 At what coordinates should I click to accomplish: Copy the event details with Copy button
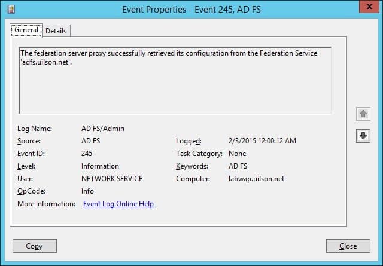pos(35,246)
